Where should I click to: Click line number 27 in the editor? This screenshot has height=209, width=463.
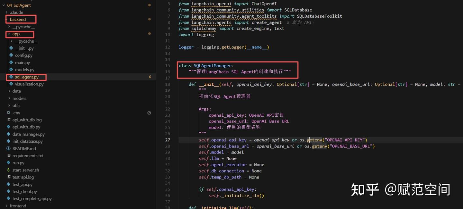[x=167, y=140]
